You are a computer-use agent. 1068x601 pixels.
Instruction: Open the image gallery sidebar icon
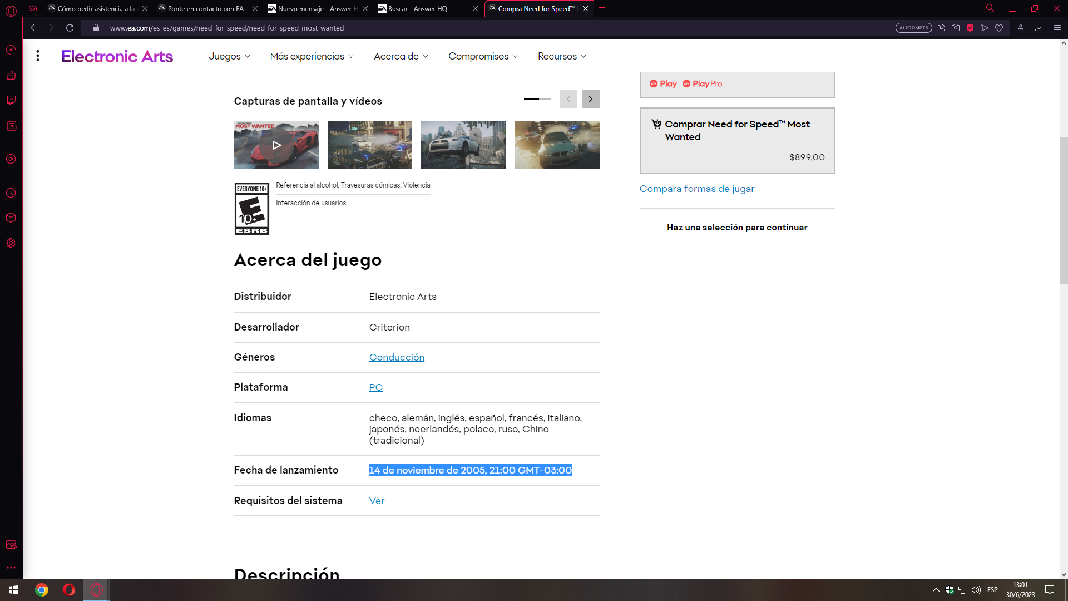coord(11,545)
